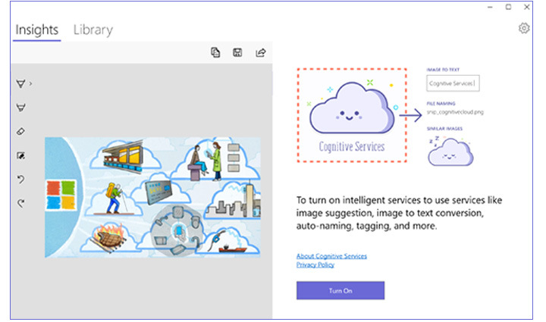546x322 pixels.
Task: Click the captured snip image on canvas
Action: [152, 197]
